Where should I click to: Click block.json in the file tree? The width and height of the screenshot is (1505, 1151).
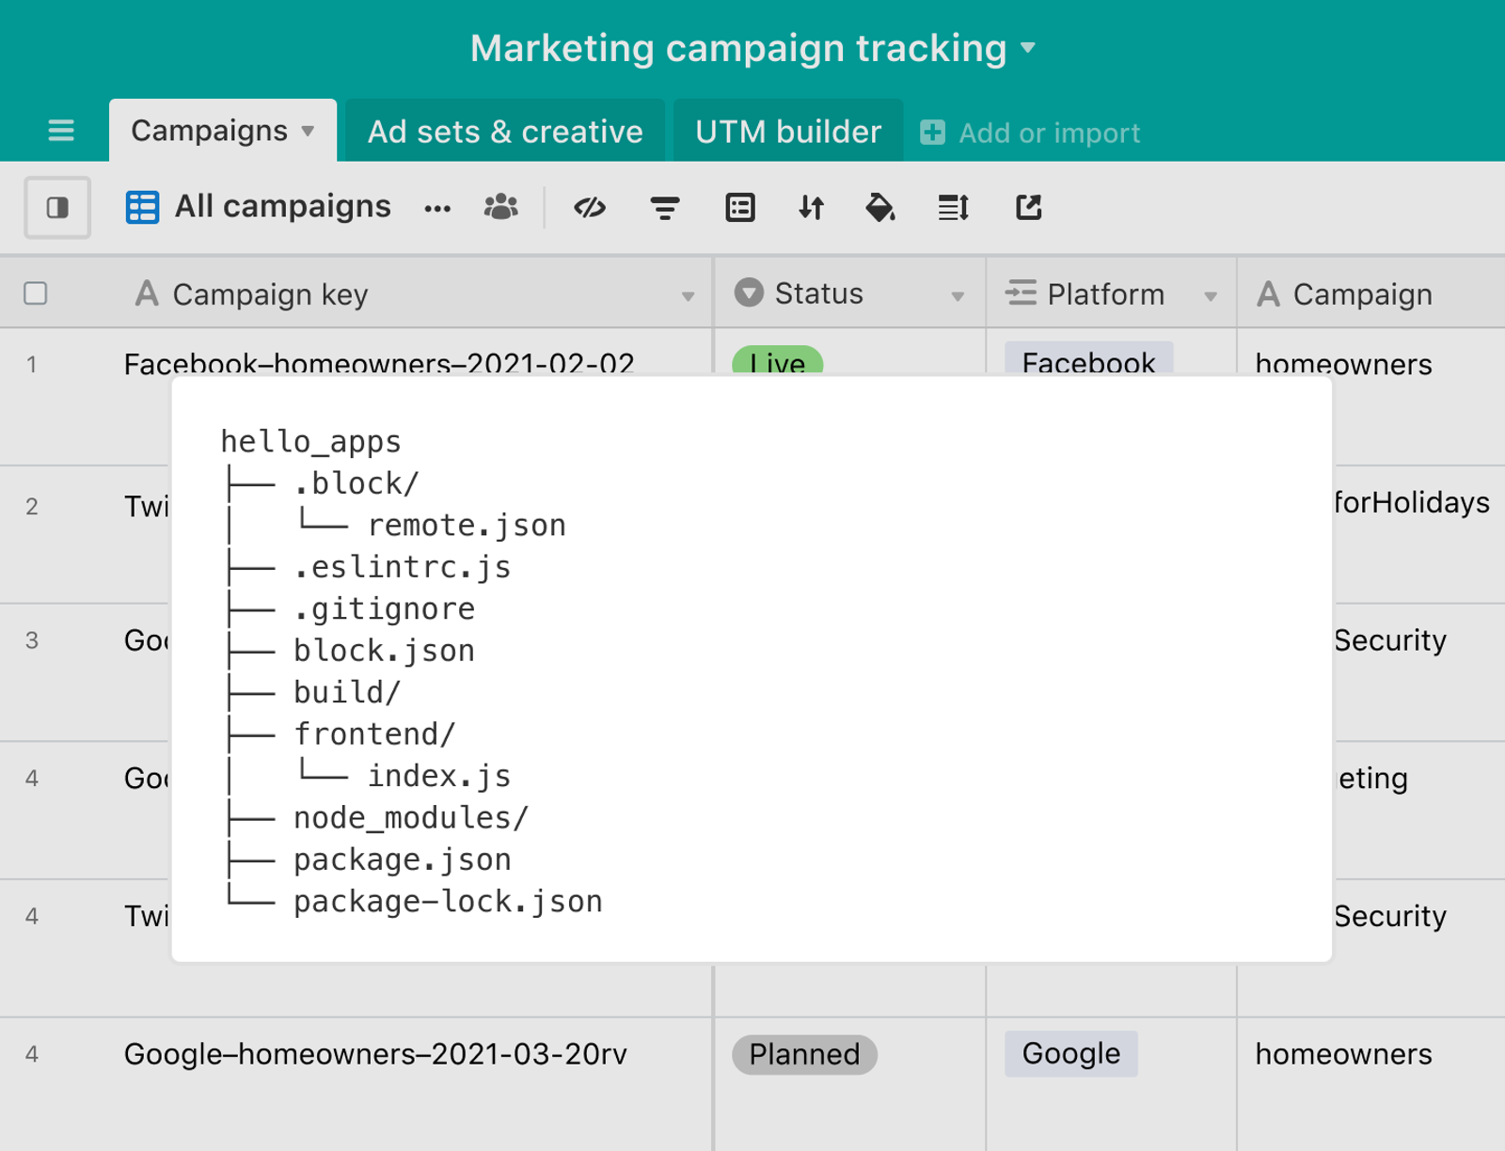pyautogui.click(x=384, y=651)
